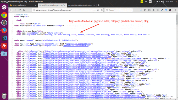The width and height of the screenshot is (178, 100).
Task: Open the Files home folder in dock
Action: [4, 53]
